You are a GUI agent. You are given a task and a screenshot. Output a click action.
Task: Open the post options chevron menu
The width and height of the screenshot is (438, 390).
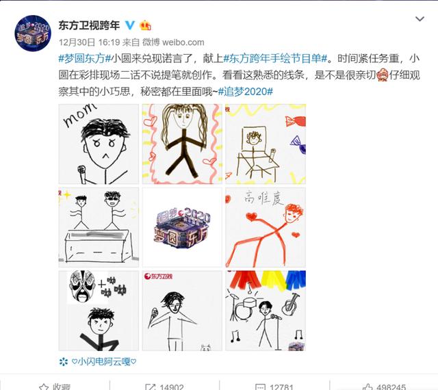click(x=420, y=19)
